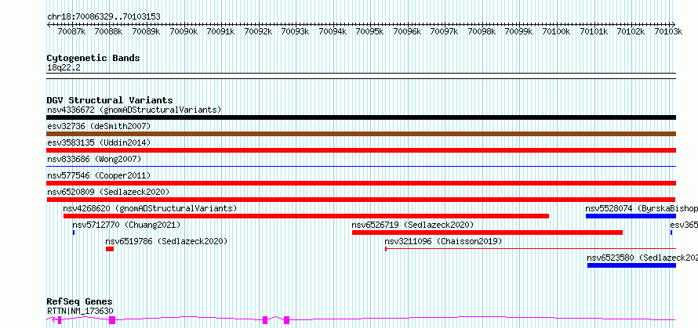This screenshot has width=698, height=328.
Task: Click the nsv6519786 (Sedlazeck2020) label
Action: click(166, 241)
